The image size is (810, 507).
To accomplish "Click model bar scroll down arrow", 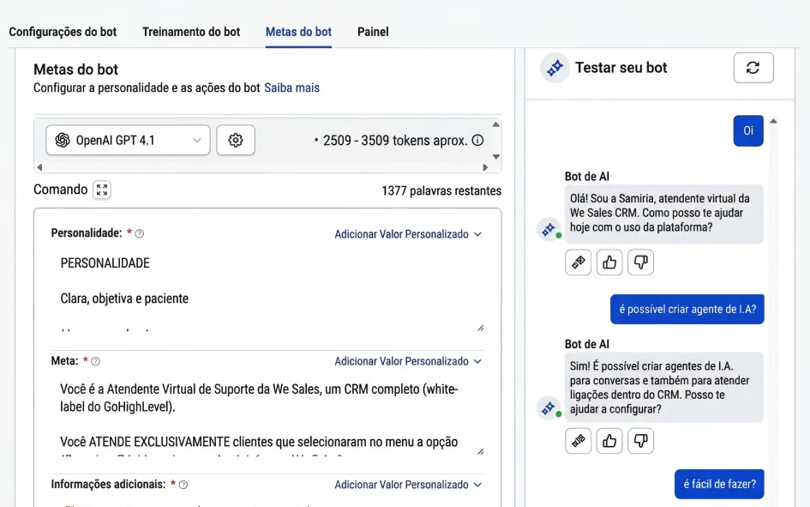I will pyautogui.click(x=496, y=157).
